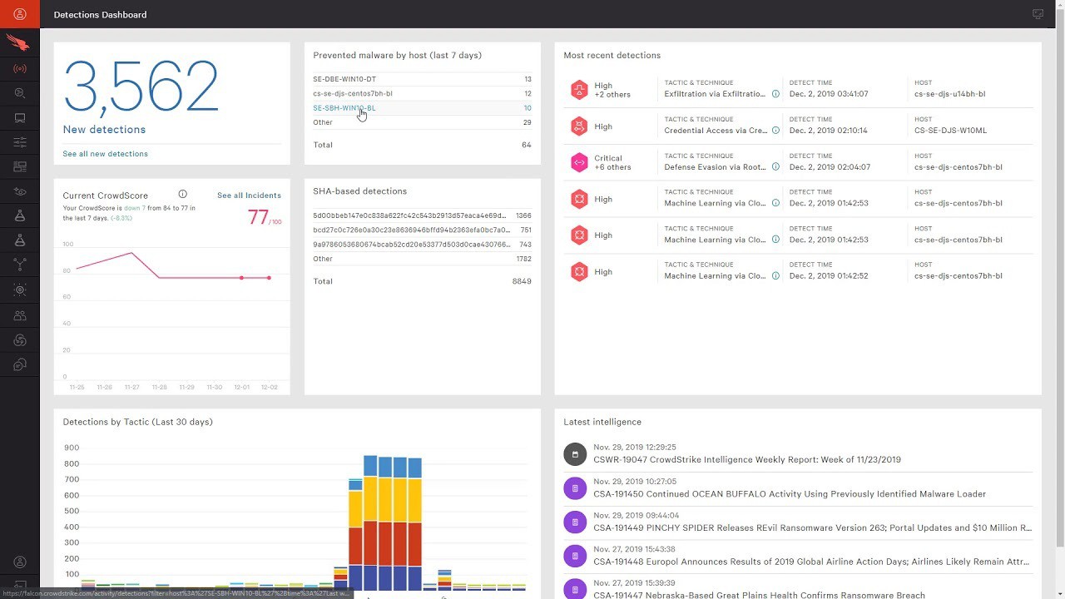1065x599 pixels.
Task: Open the See all Incidents link
Action: click(249, 196)
